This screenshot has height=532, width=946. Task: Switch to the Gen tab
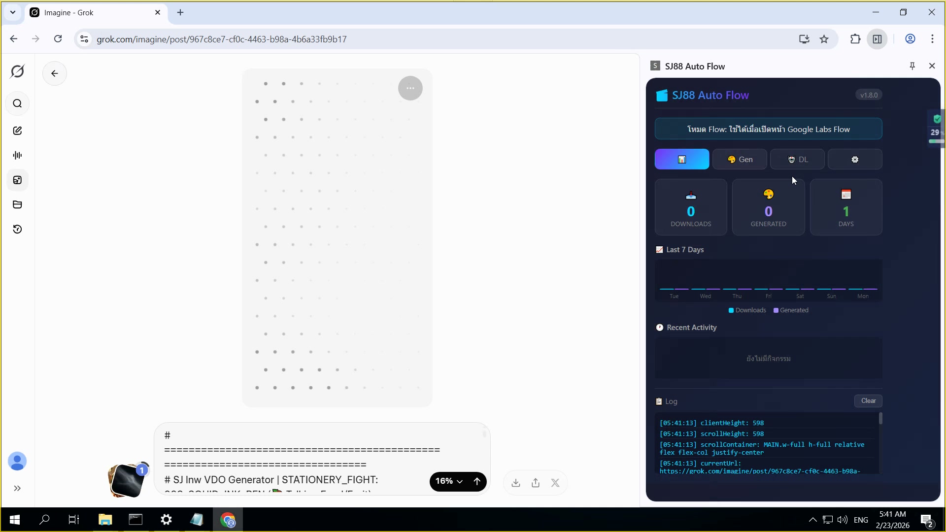[x=740, y=159]
